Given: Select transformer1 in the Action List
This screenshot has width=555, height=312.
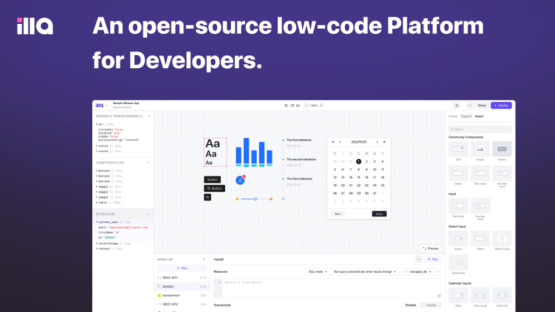Looking at the screenshot, I should (x=182, y=295).
